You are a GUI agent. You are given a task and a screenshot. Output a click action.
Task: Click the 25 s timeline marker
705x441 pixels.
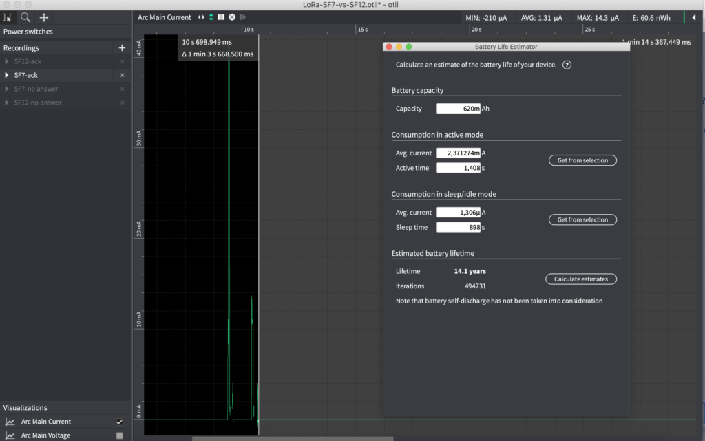pos(590,30)
